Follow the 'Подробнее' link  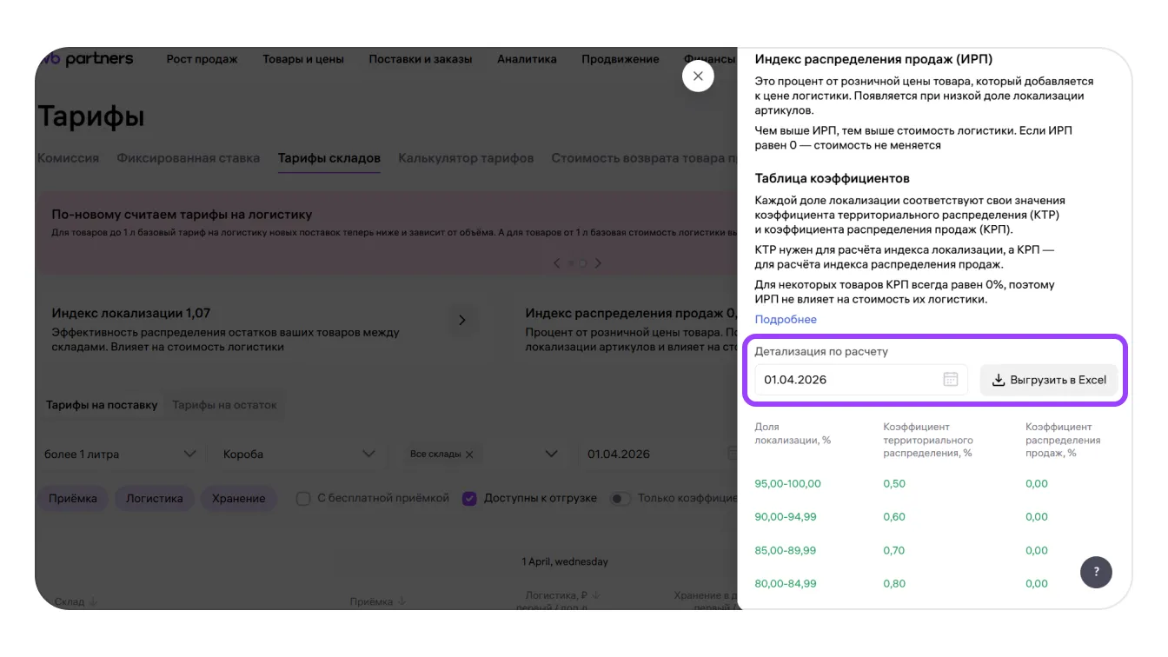tap(786, 319)
